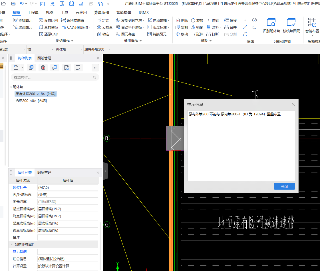
Task: Click the trash delete icon in 构件列表
Action: [43, 68]
